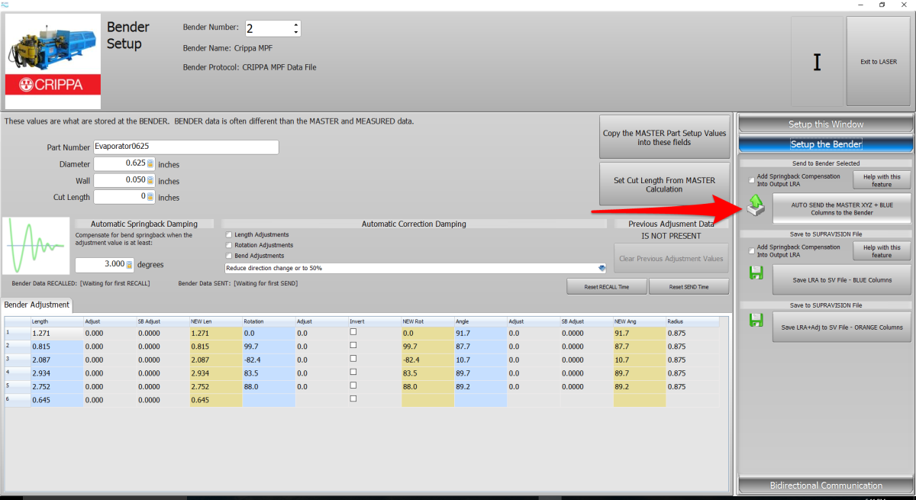Expand the Bidirectional Communication panel
Image resolution: width=916 pixels, height=500 pixels.
point(825,485)
